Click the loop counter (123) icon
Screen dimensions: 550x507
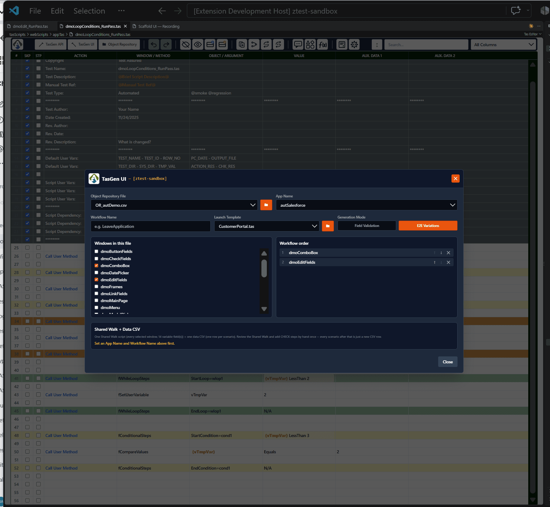[266, 45]
